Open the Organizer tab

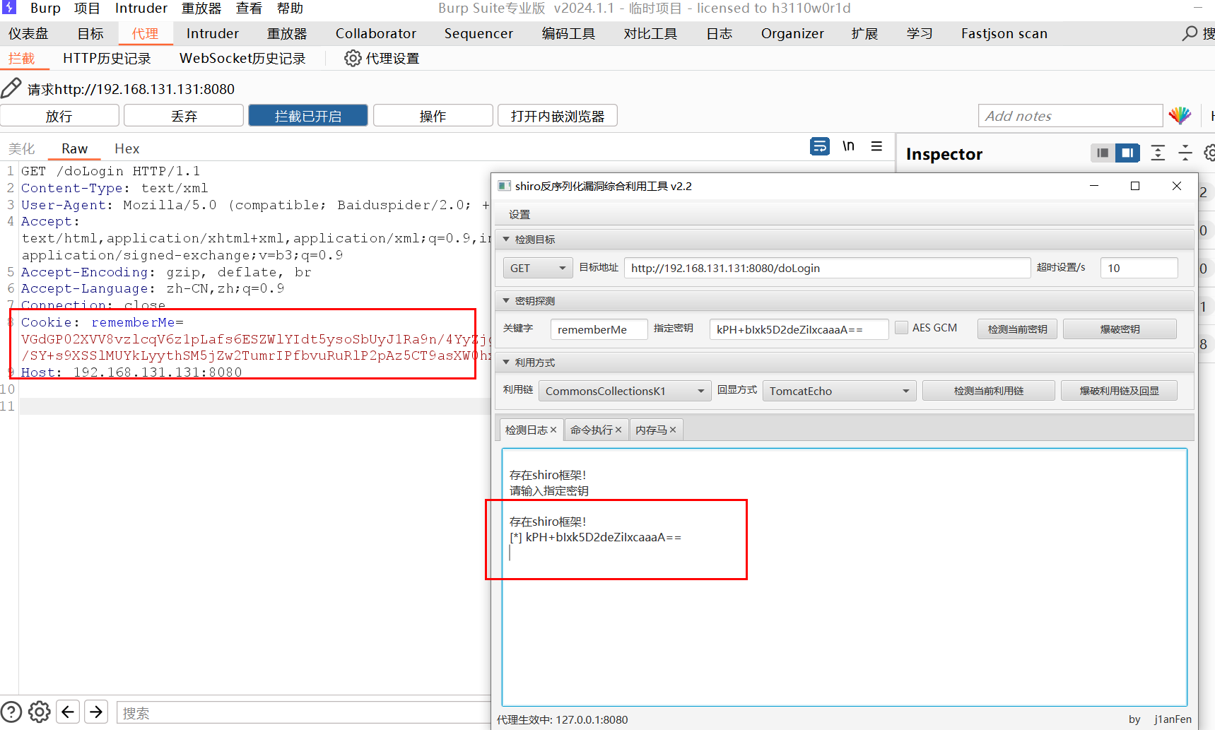pos(792,33)
